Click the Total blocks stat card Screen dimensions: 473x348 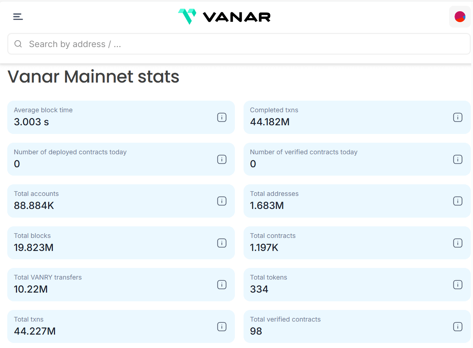(109, 243)
